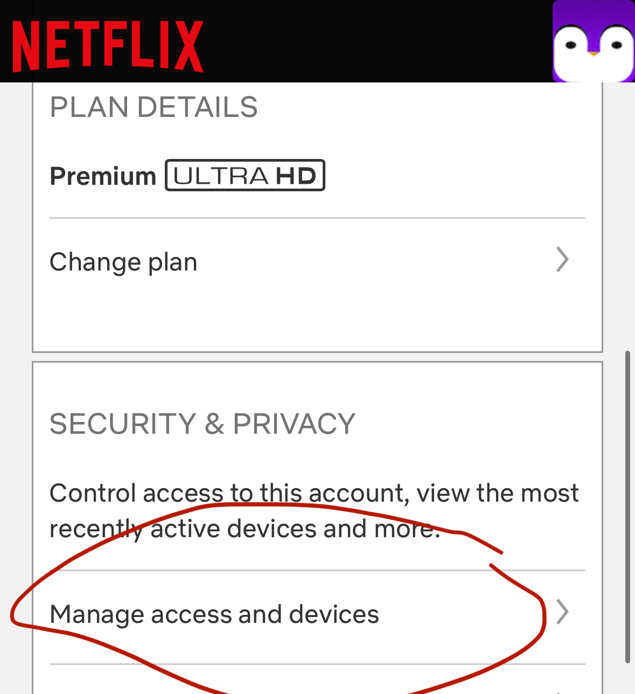Screen dimensions: 635x694
Task: Click the Plan Details section heading
Action: [x=153, y=107]
